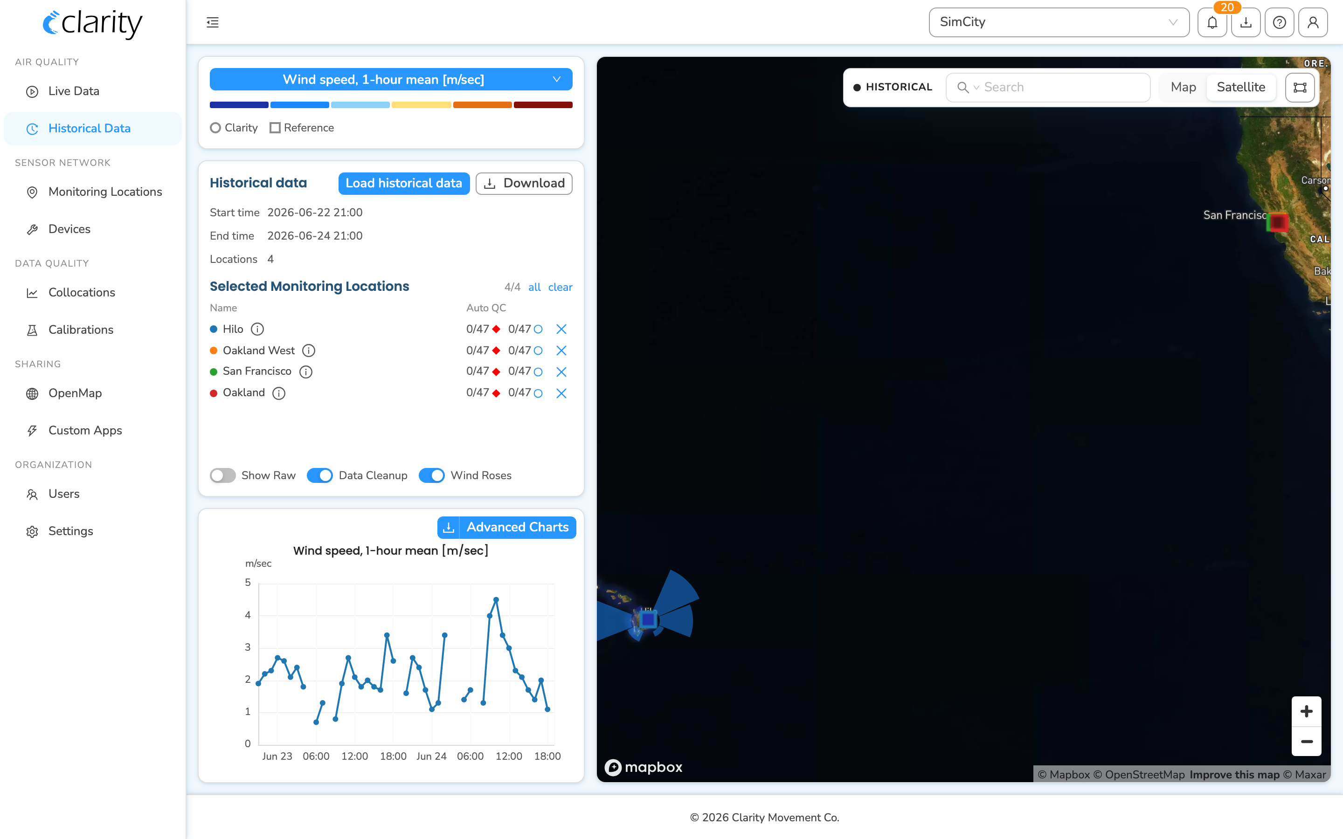
Task: Show info for Oakland location
Action: 278,393
